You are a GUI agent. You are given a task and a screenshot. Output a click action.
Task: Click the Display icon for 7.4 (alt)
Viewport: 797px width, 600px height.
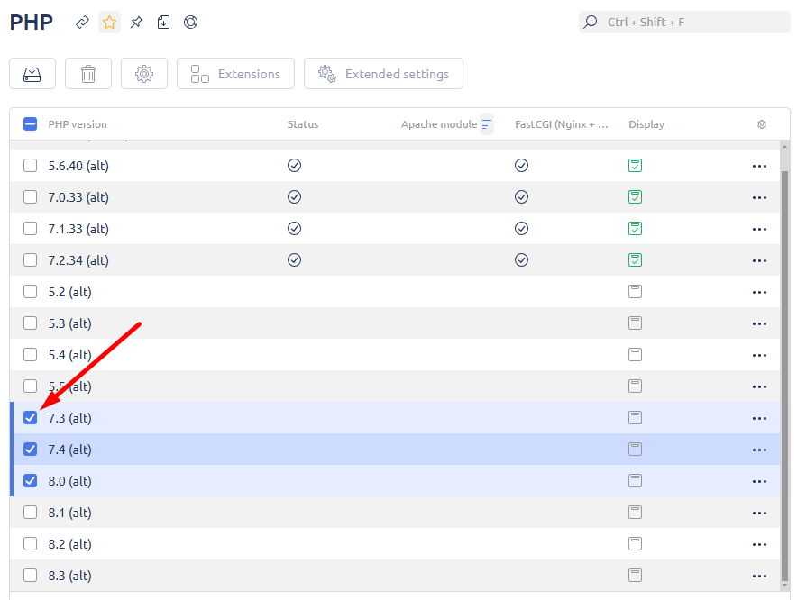coord(635,450)
